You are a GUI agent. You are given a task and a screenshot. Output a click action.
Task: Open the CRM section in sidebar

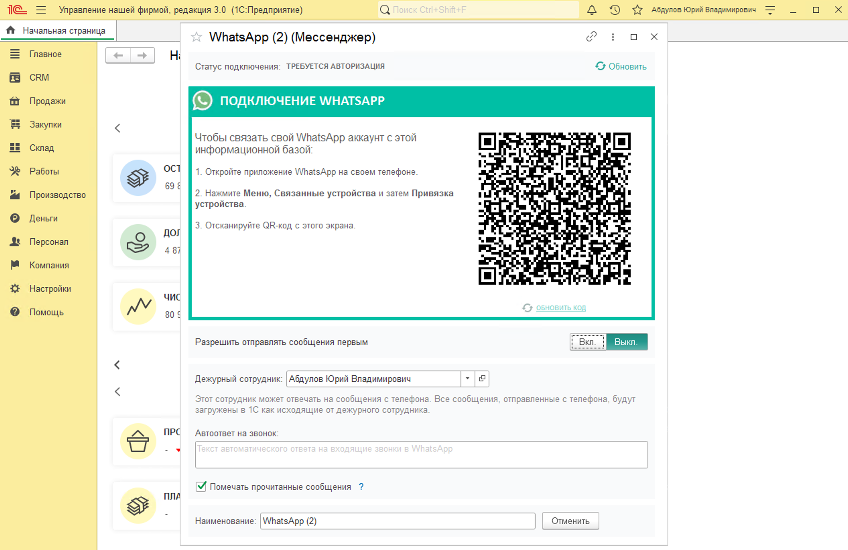(x=39, y=77)
